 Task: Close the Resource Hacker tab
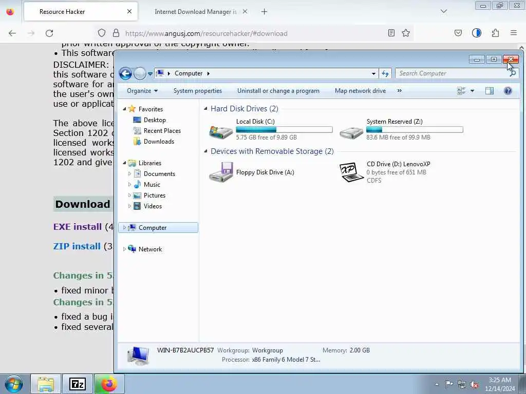[129, 12]
